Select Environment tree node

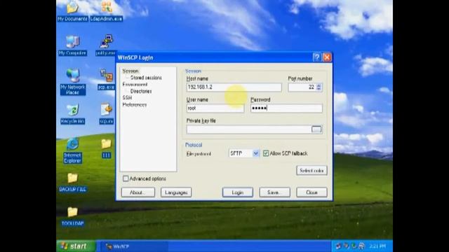pos(135,84)
